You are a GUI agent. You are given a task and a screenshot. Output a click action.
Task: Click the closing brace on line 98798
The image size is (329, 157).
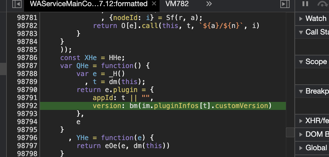(x=62, y=154)
